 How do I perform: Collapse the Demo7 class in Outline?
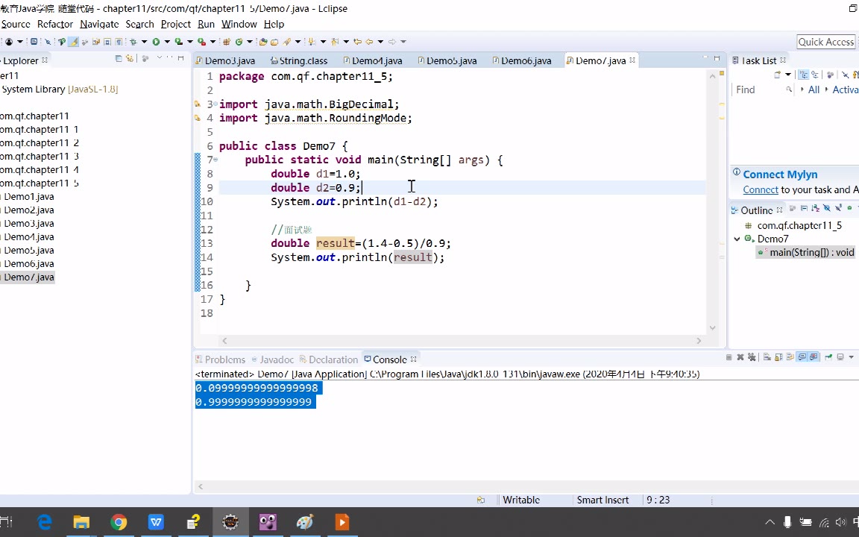tap(737, 239)
